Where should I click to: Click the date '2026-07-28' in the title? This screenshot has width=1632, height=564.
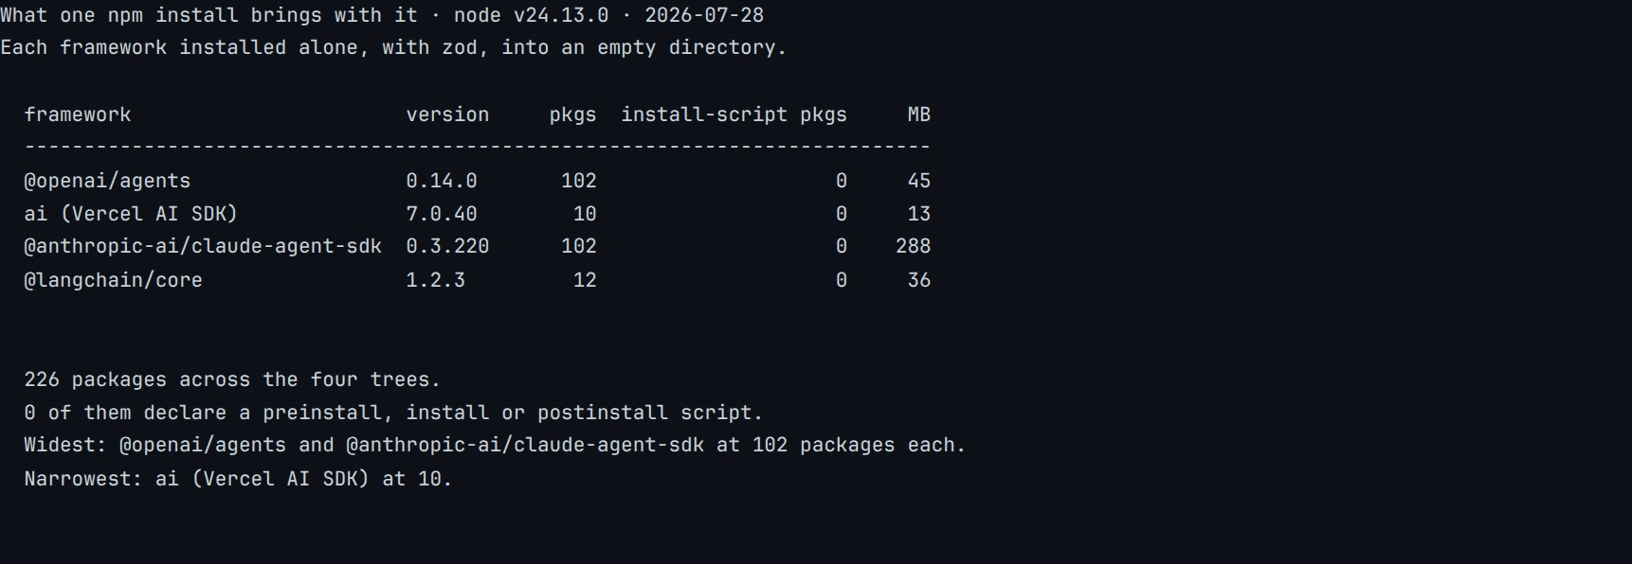(704, 15)
